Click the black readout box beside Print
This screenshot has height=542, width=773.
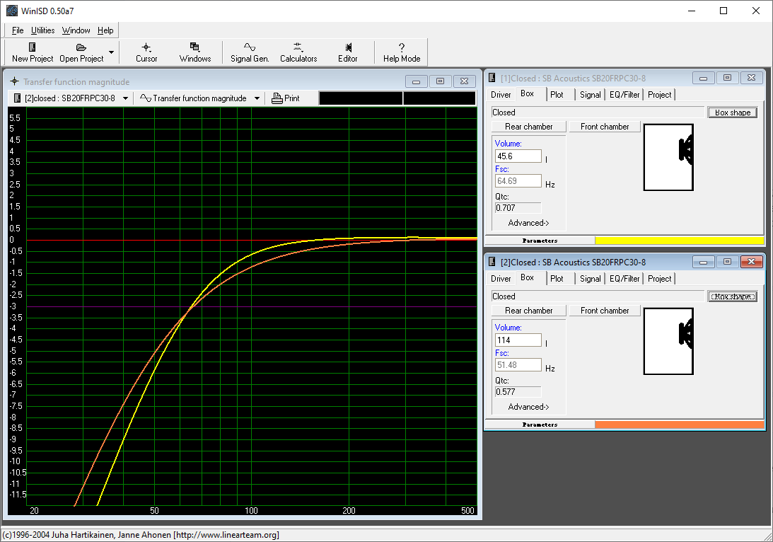tap(361, 98)
